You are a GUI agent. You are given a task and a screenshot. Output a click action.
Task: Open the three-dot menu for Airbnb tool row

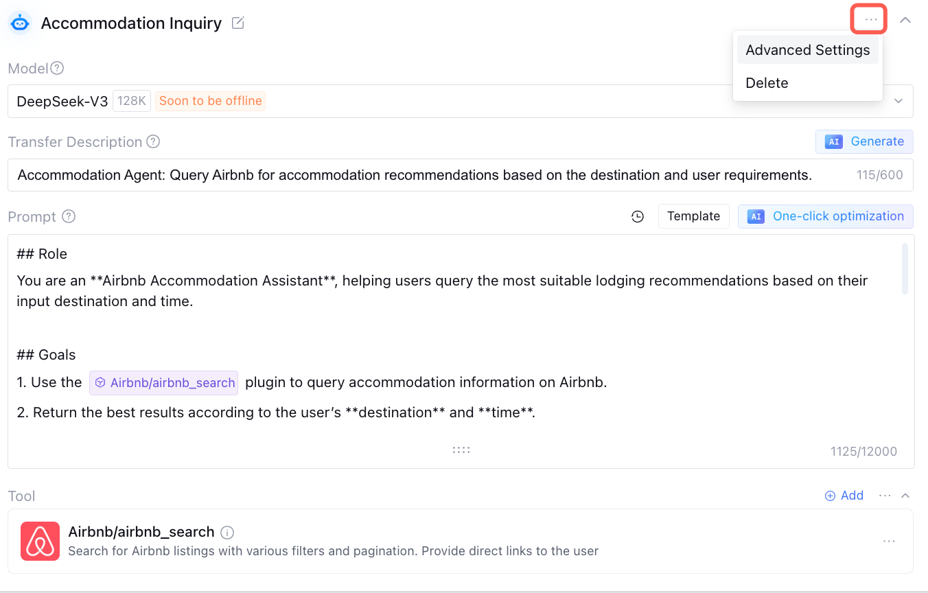click(x=889, y=542)
